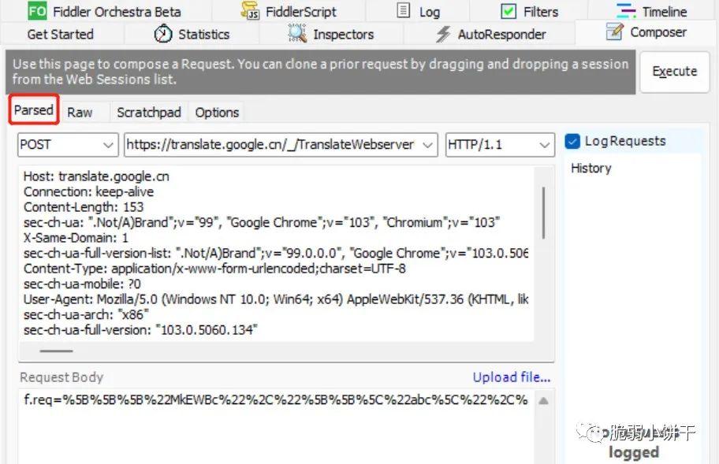
Task: Click the Inspectors magnifier icon
Action: pos(297,33)
